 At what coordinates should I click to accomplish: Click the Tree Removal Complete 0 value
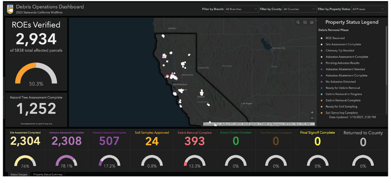276,141
